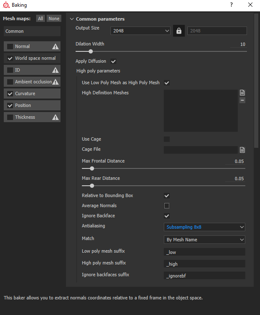Enable the Use Cage checkbox
The height and width of the screenshot is (315, 260).
[x=167, y=139]
